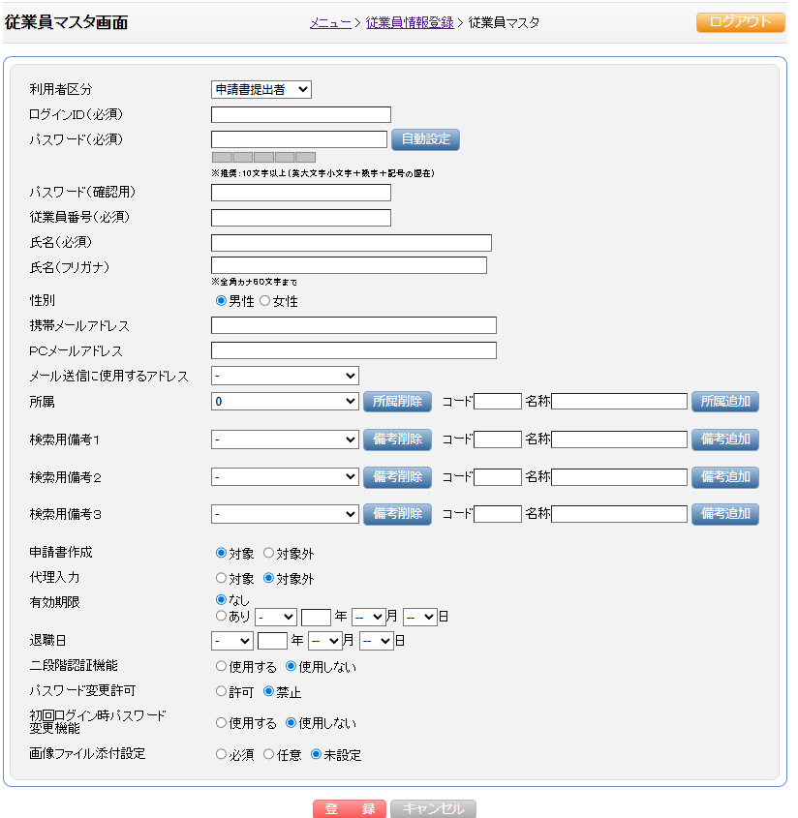Focus the 携帯メールアドレス text field
The image size is (798, 818).
(353, 325)
